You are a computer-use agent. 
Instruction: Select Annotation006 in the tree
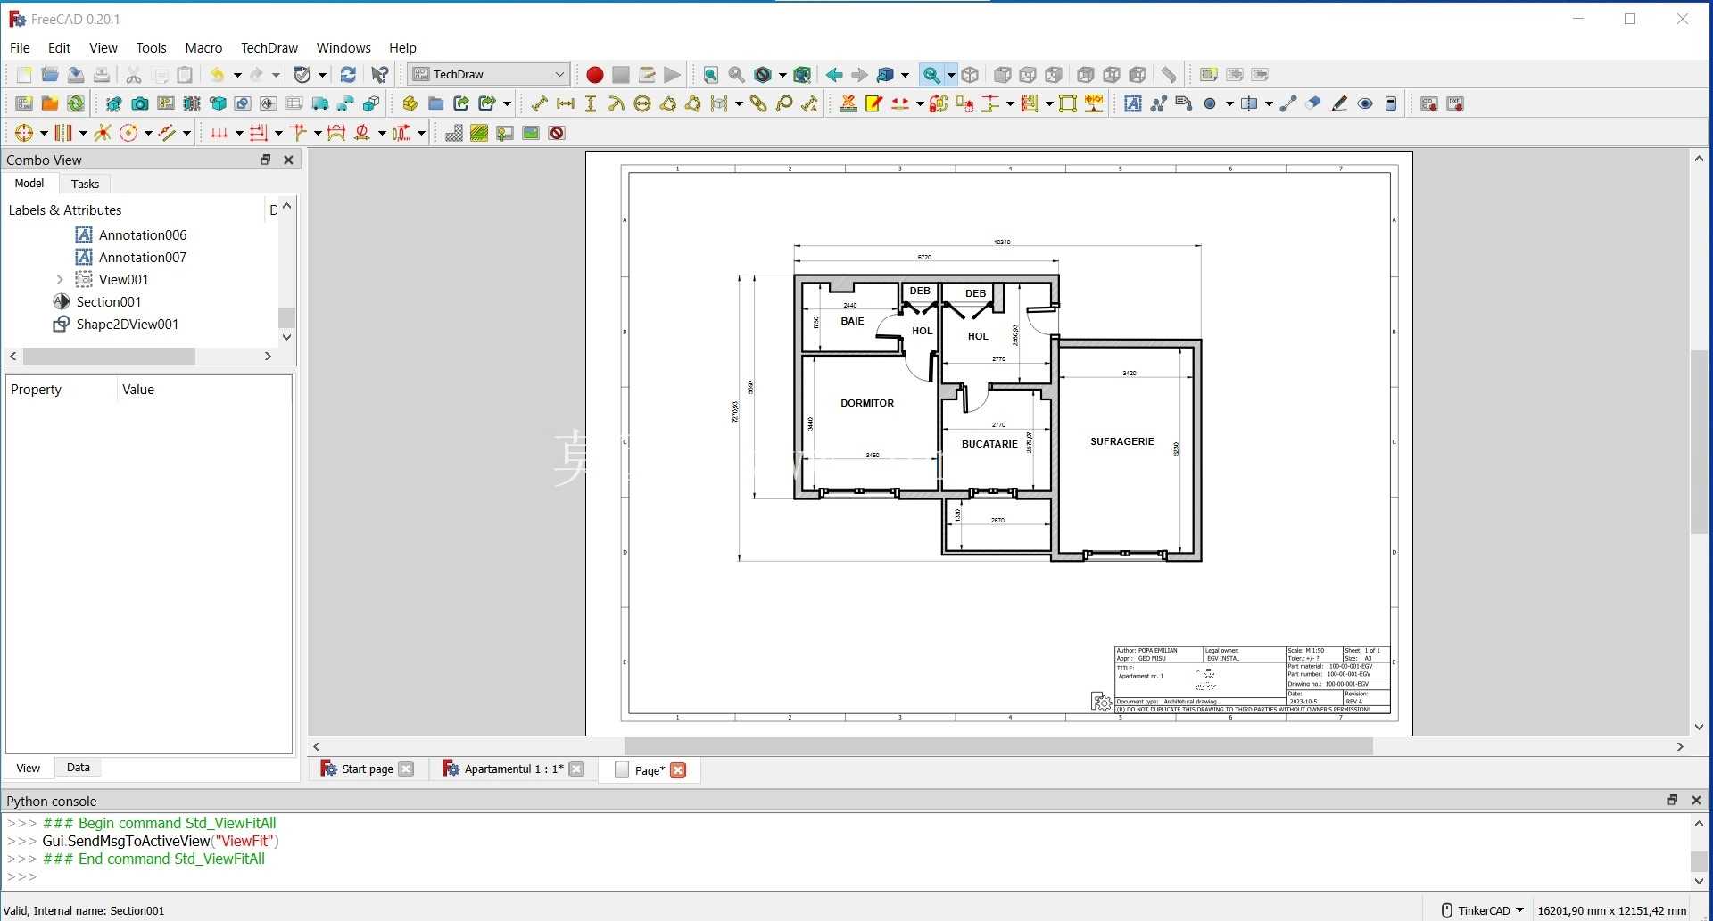(143, 235)
